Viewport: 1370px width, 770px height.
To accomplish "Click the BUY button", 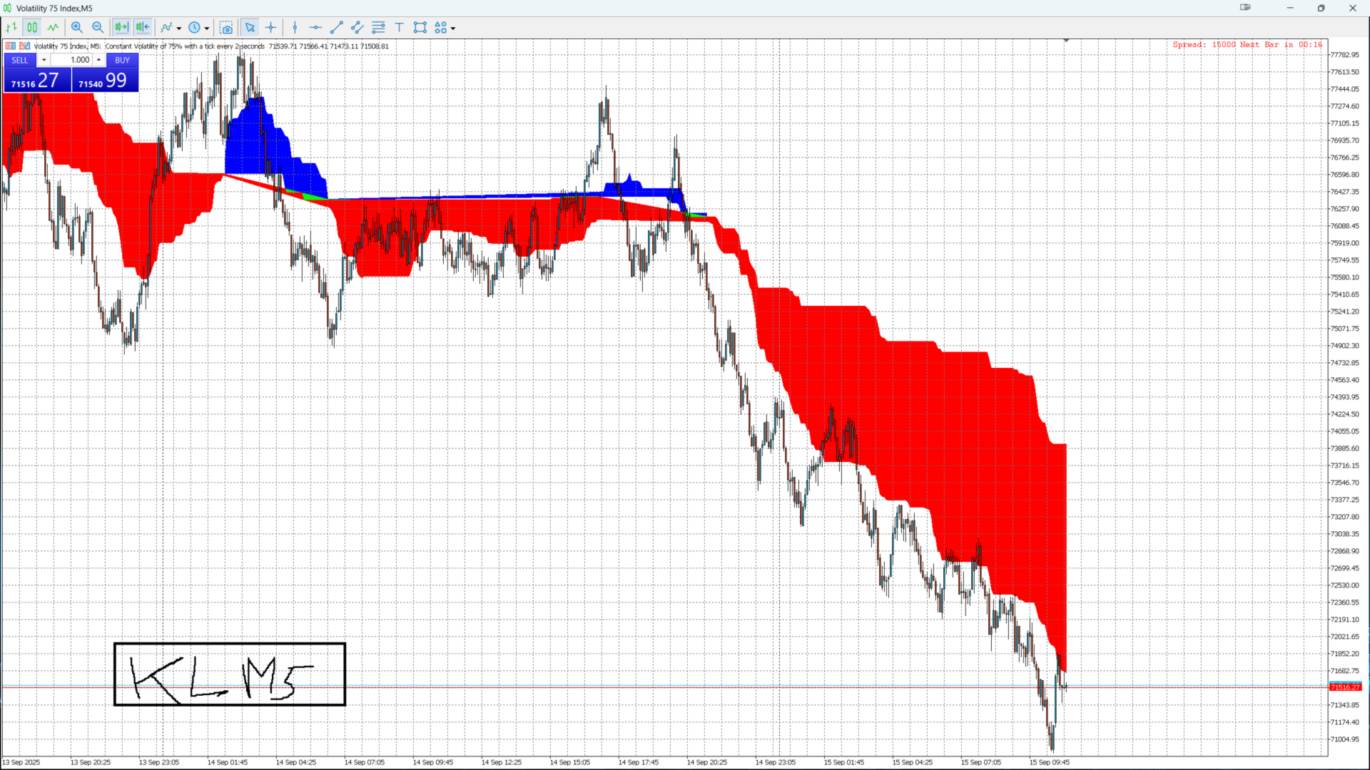I will [122, 61].
